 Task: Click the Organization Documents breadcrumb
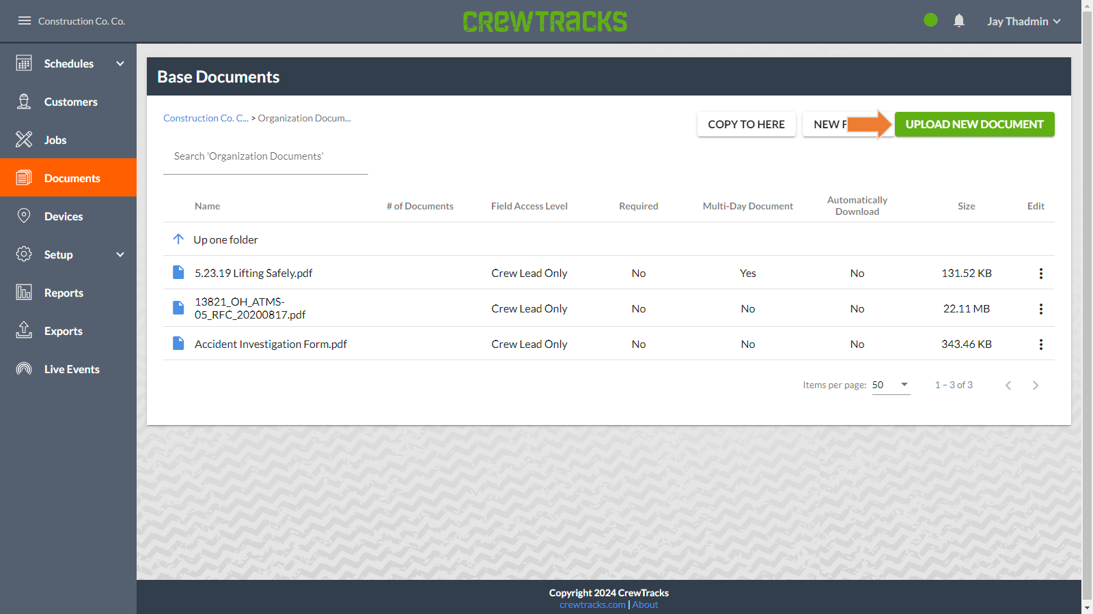[x=304, y=118]
